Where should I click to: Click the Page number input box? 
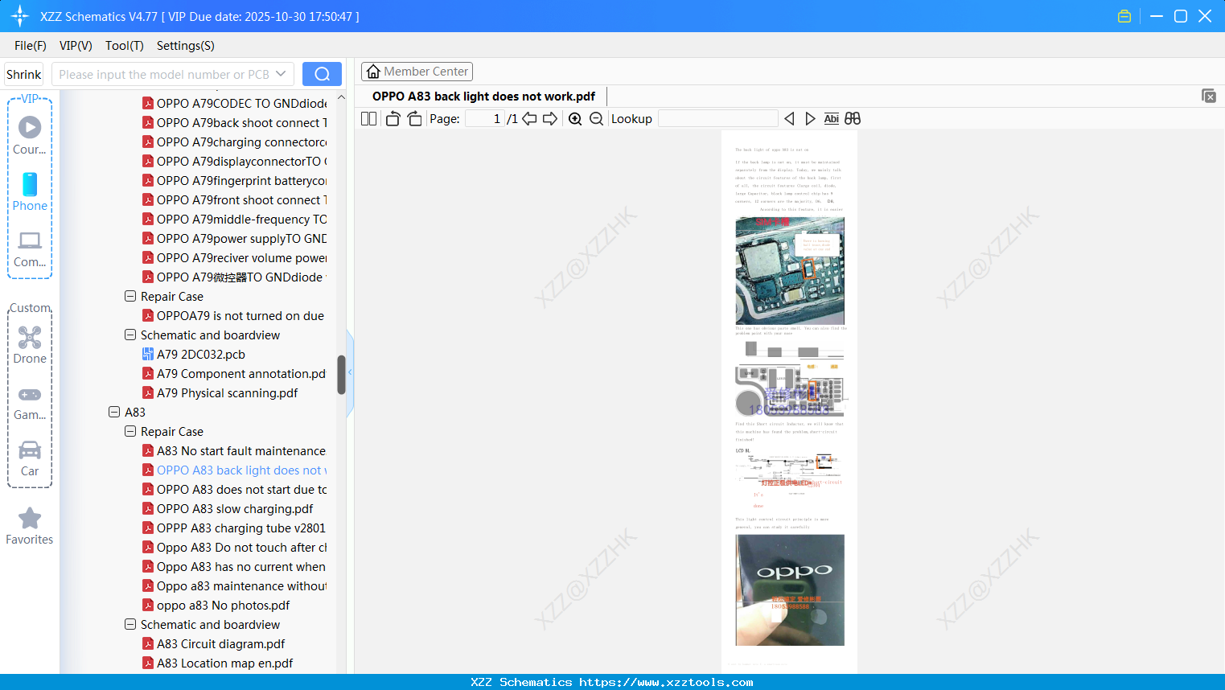click(486, 119)
